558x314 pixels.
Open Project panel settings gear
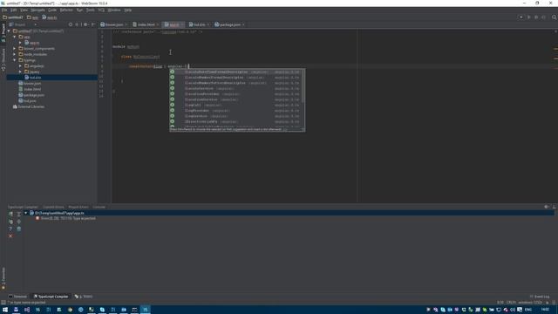[x=85, y=24]
